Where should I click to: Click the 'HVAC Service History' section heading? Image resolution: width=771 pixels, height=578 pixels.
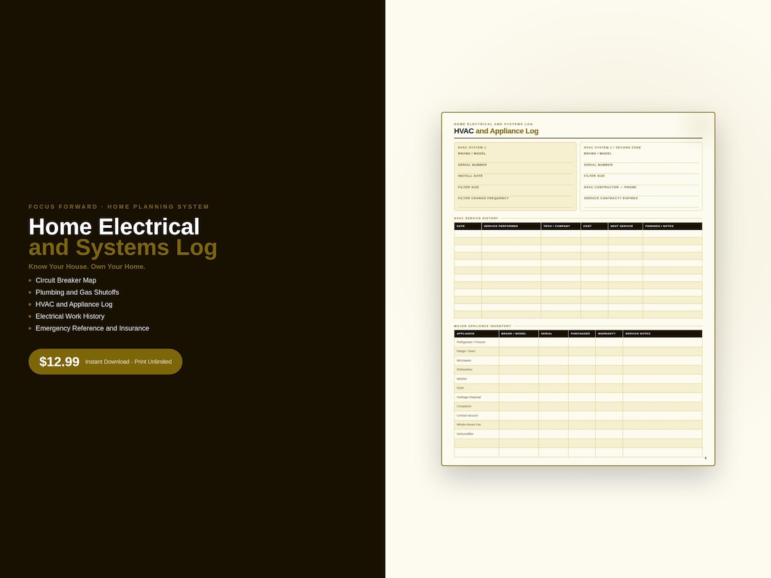[476, 218]
